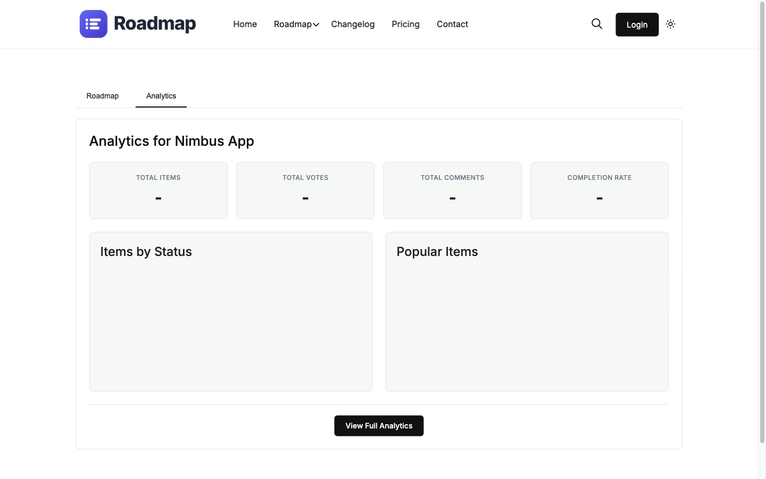The height and width of the screenshot is (479, 766).
Task: Click the Roadmap brand name text
Action: coord(155,24)
